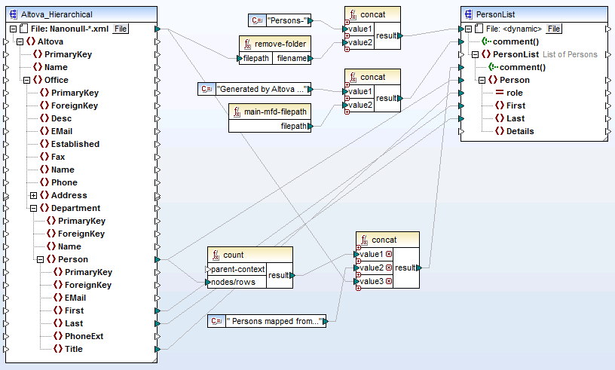The image size is (615, 370).
Task: Remove value1 input from three-value concat
Action: pyautogui.click(x=389, y=255)
